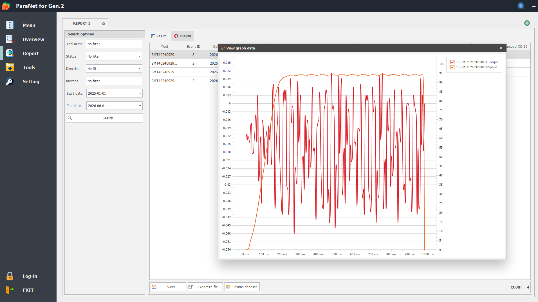This screenshot has height=302, width=538.
Task: Maximize the View graph data window
Action: click(x=489, y=48)
